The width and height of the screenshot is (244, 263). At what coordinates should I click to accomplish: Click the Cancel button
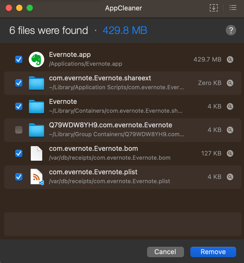pyautogui.click(x=165, y=252)
